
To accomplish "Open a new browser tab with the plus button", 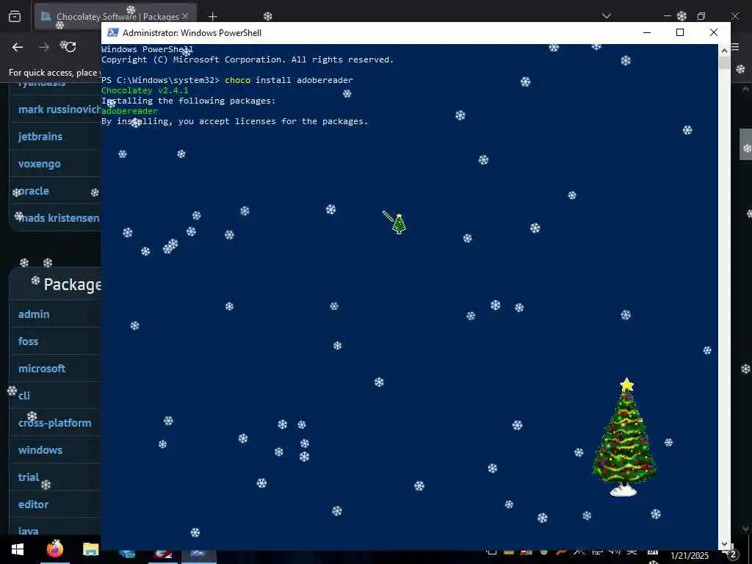I will tap(213, 16).
